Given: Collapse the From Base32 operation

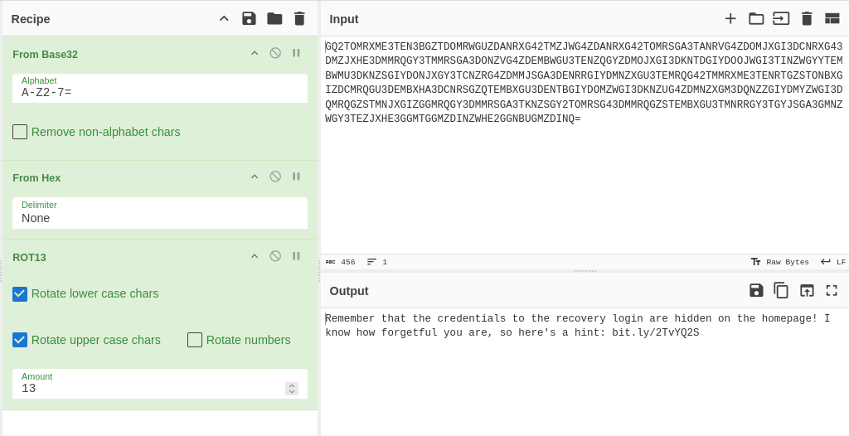Looking at the screenshot, I should pos(255,53).
